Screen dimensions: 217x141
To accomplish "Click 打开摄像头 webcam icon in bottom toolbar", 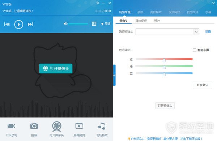I will pyautogui.click(x=57, y=129).
